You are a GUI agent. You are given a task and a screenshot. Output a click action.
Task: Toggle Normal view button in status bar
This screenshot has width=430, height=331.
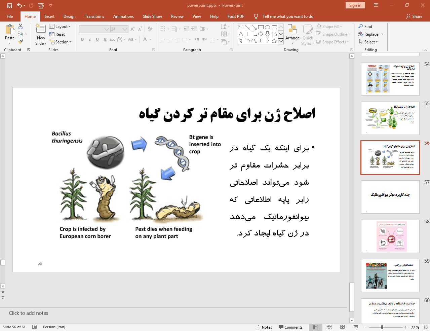point(316,327)
